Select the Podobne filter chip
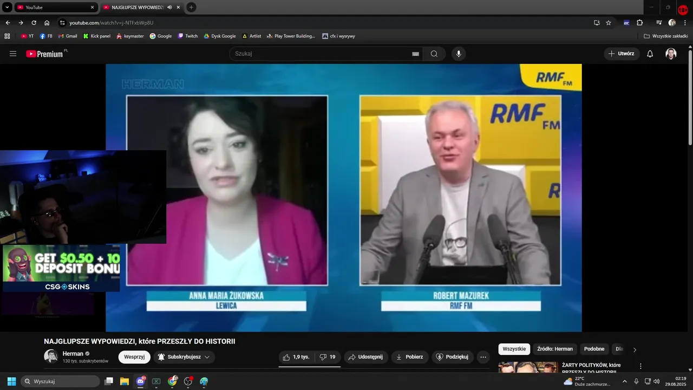Screen dimensions: 693x390 click(594, 349)
